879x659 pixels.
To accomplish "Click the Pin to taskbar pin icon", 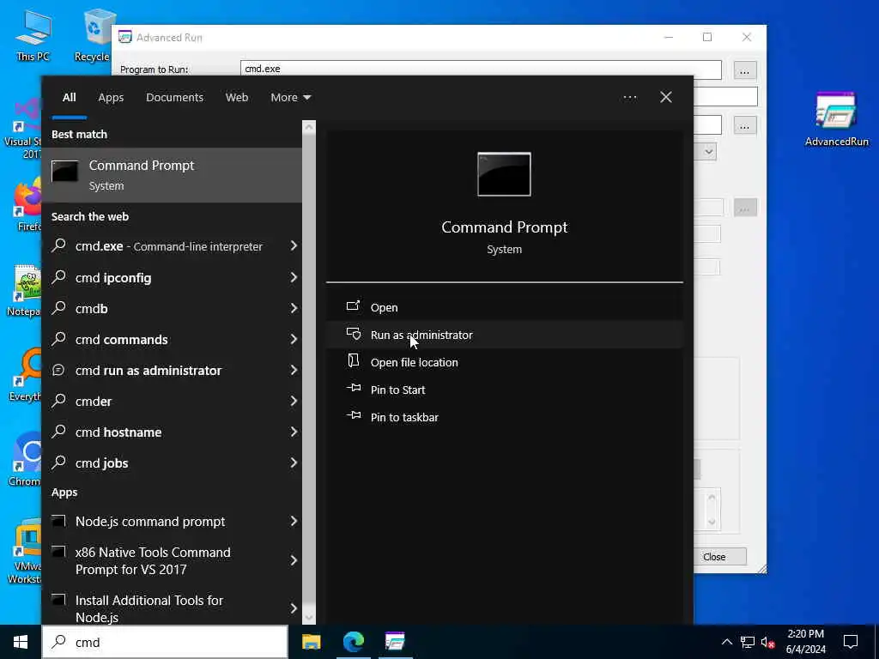I will [x=354, y=415].
